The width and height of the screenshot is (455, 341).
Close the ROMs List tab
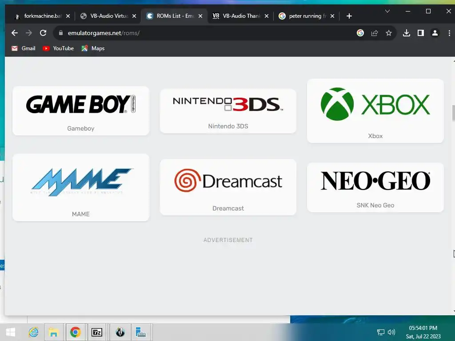tap(200, 16)
